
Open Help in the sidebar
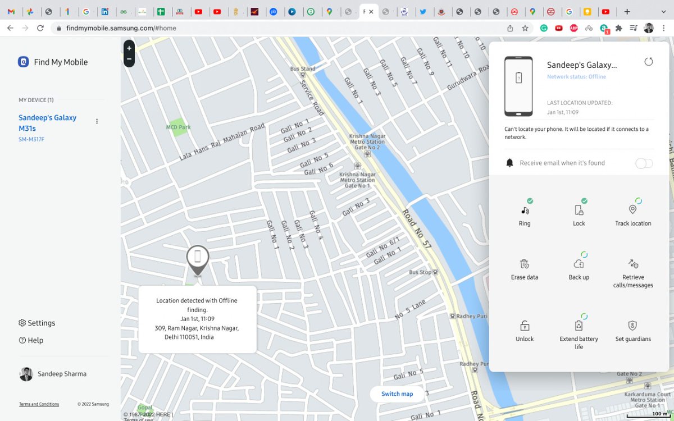(31, 340)
